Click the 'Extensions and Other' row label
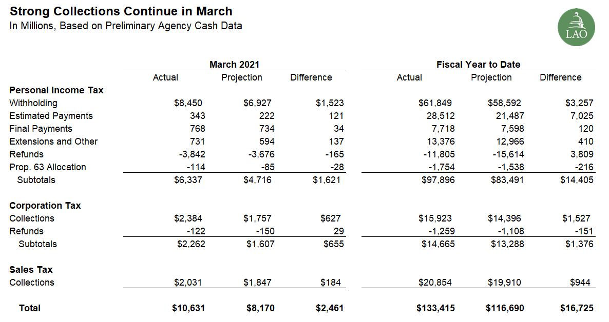609x322 pixels. [53, 142]
